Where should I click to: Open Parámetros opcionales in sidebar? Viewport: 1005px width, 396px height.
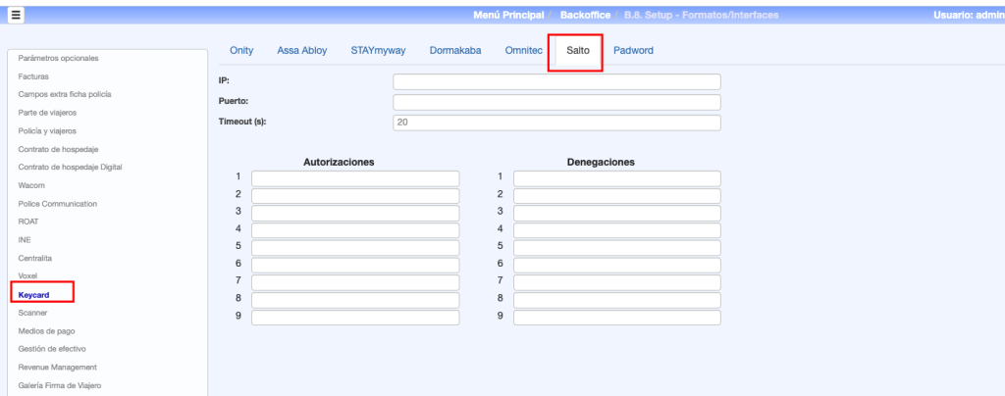(x=58, y=58)
